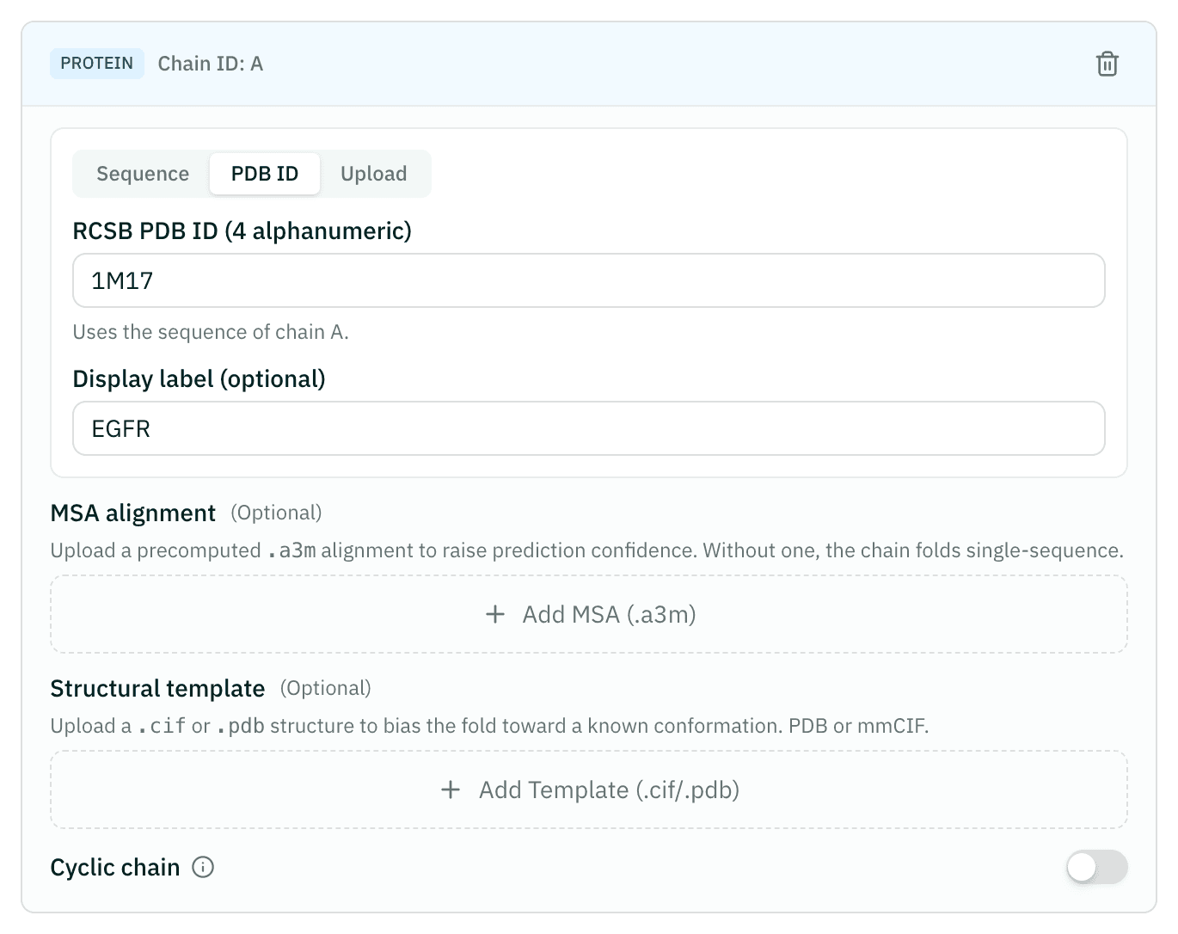The width and height of the screenshot is (1178, 934).
Task: Click the plus icon in Add Template
Action: point(451,790)
